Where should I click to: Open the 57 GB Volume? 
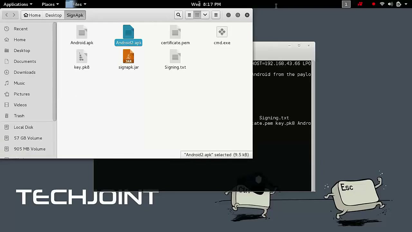(x=28, y=138)
